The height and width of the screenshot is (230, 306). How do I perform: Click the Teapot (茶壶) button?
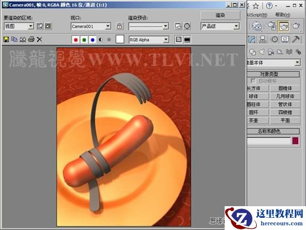pos(258,120)
